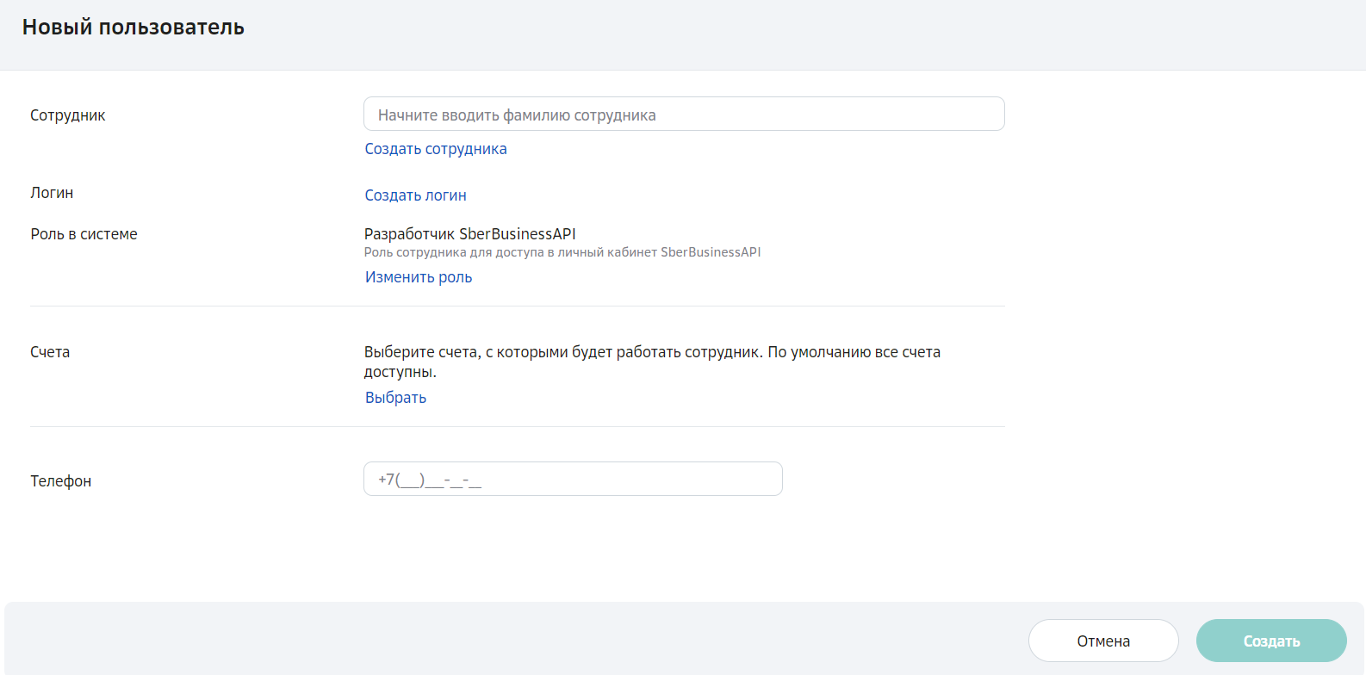Focus the phone number +7 field
The image size is (1366, 675).
[573, 479]
